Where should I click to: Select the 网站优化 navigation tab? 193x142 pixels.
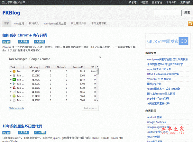(x=34, y=23)
